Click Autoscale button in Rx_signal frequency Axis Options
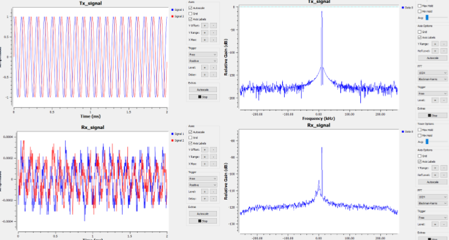 pos(433,182)
